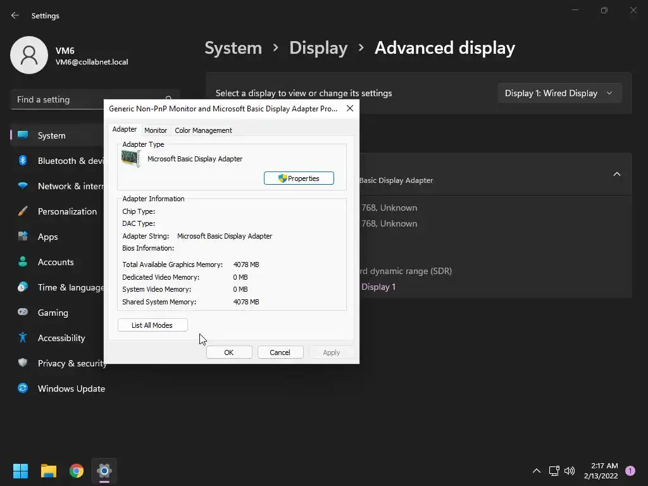Open the Color Management tab
648x486 pixels.
point(203,130)
